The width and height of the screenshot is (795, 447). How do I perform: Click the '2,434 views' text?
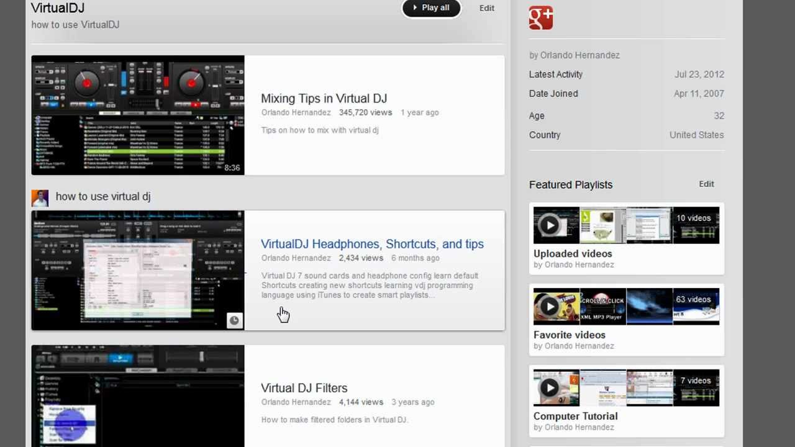click(x=361, y=258)
